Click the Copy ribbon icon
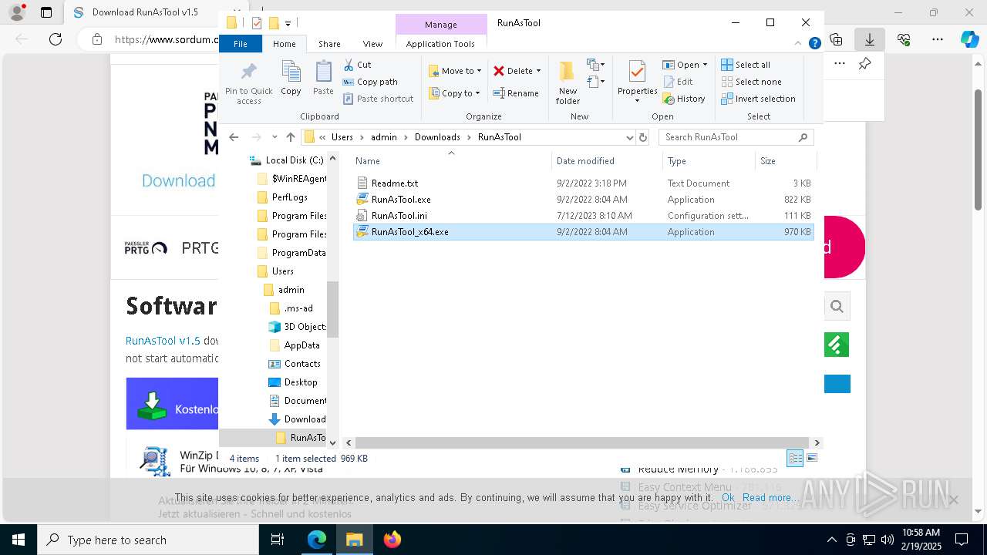Image resolution: width=987 pixels, height=555 pixels. (x=291, y=79)
